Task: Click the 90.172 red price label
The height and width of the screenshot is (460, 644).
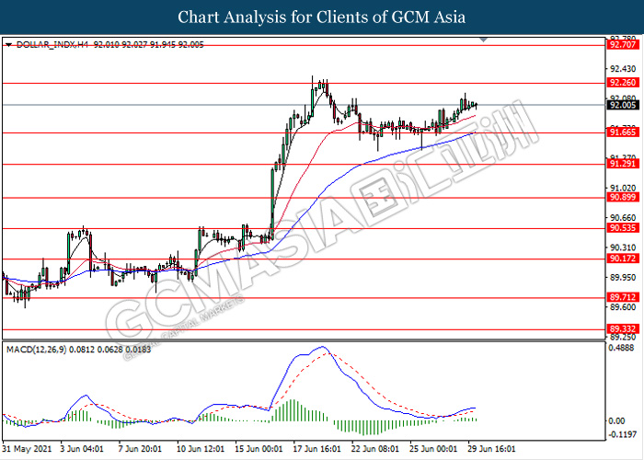Action: (x=623, y=259)
